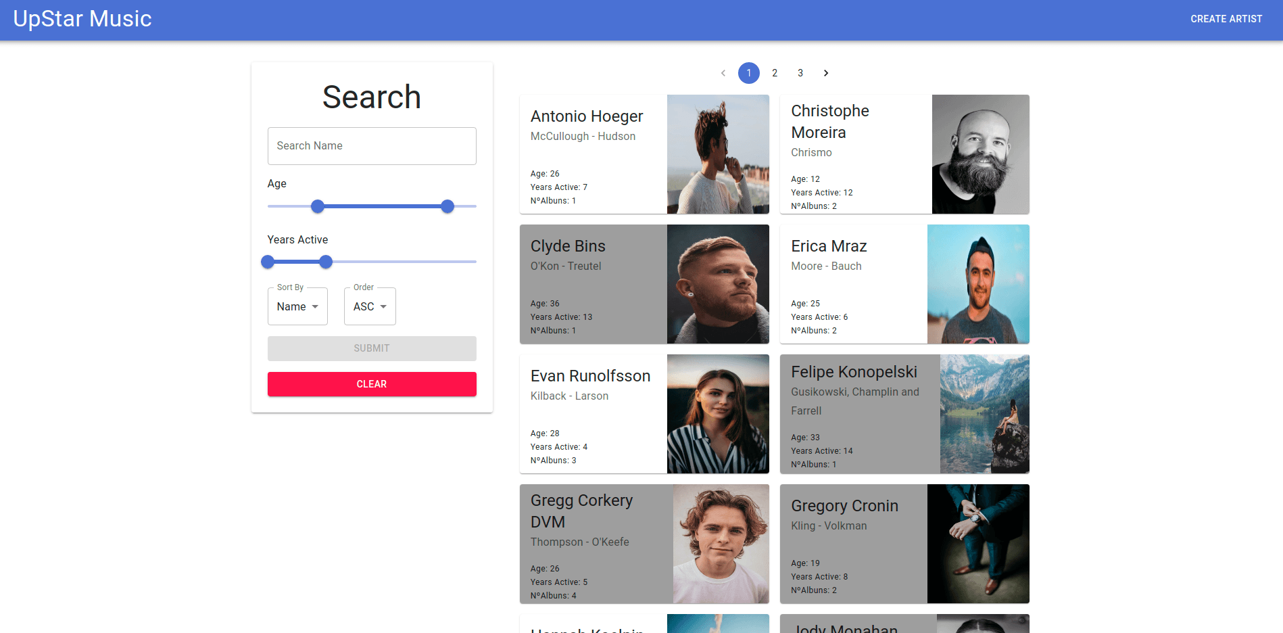Open Antonio Hoeger artist photo

[718, 154]
